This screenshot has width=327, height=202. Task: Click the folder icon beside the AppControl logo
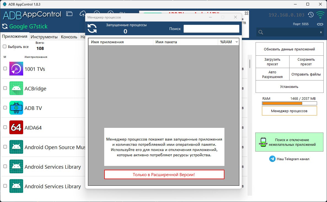(x=69, y=14)
